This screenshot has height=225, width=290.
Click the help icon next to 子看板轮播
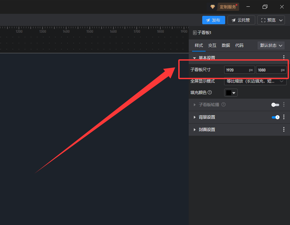pos(223,105)
